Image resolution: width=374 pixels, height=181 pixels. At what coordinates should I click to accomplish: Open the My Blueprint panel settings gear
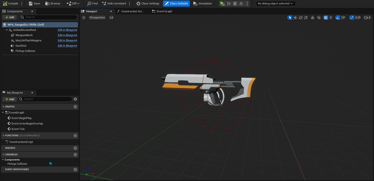click(x=75, y=99)
